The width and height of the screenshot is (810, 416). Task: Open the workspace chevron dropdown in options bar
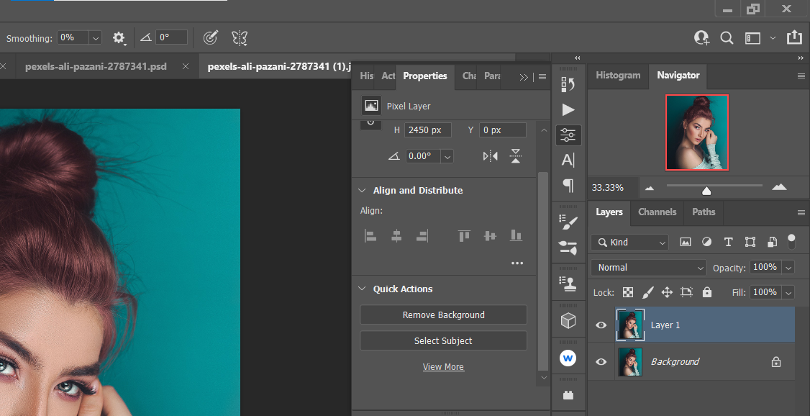point(773,37)
